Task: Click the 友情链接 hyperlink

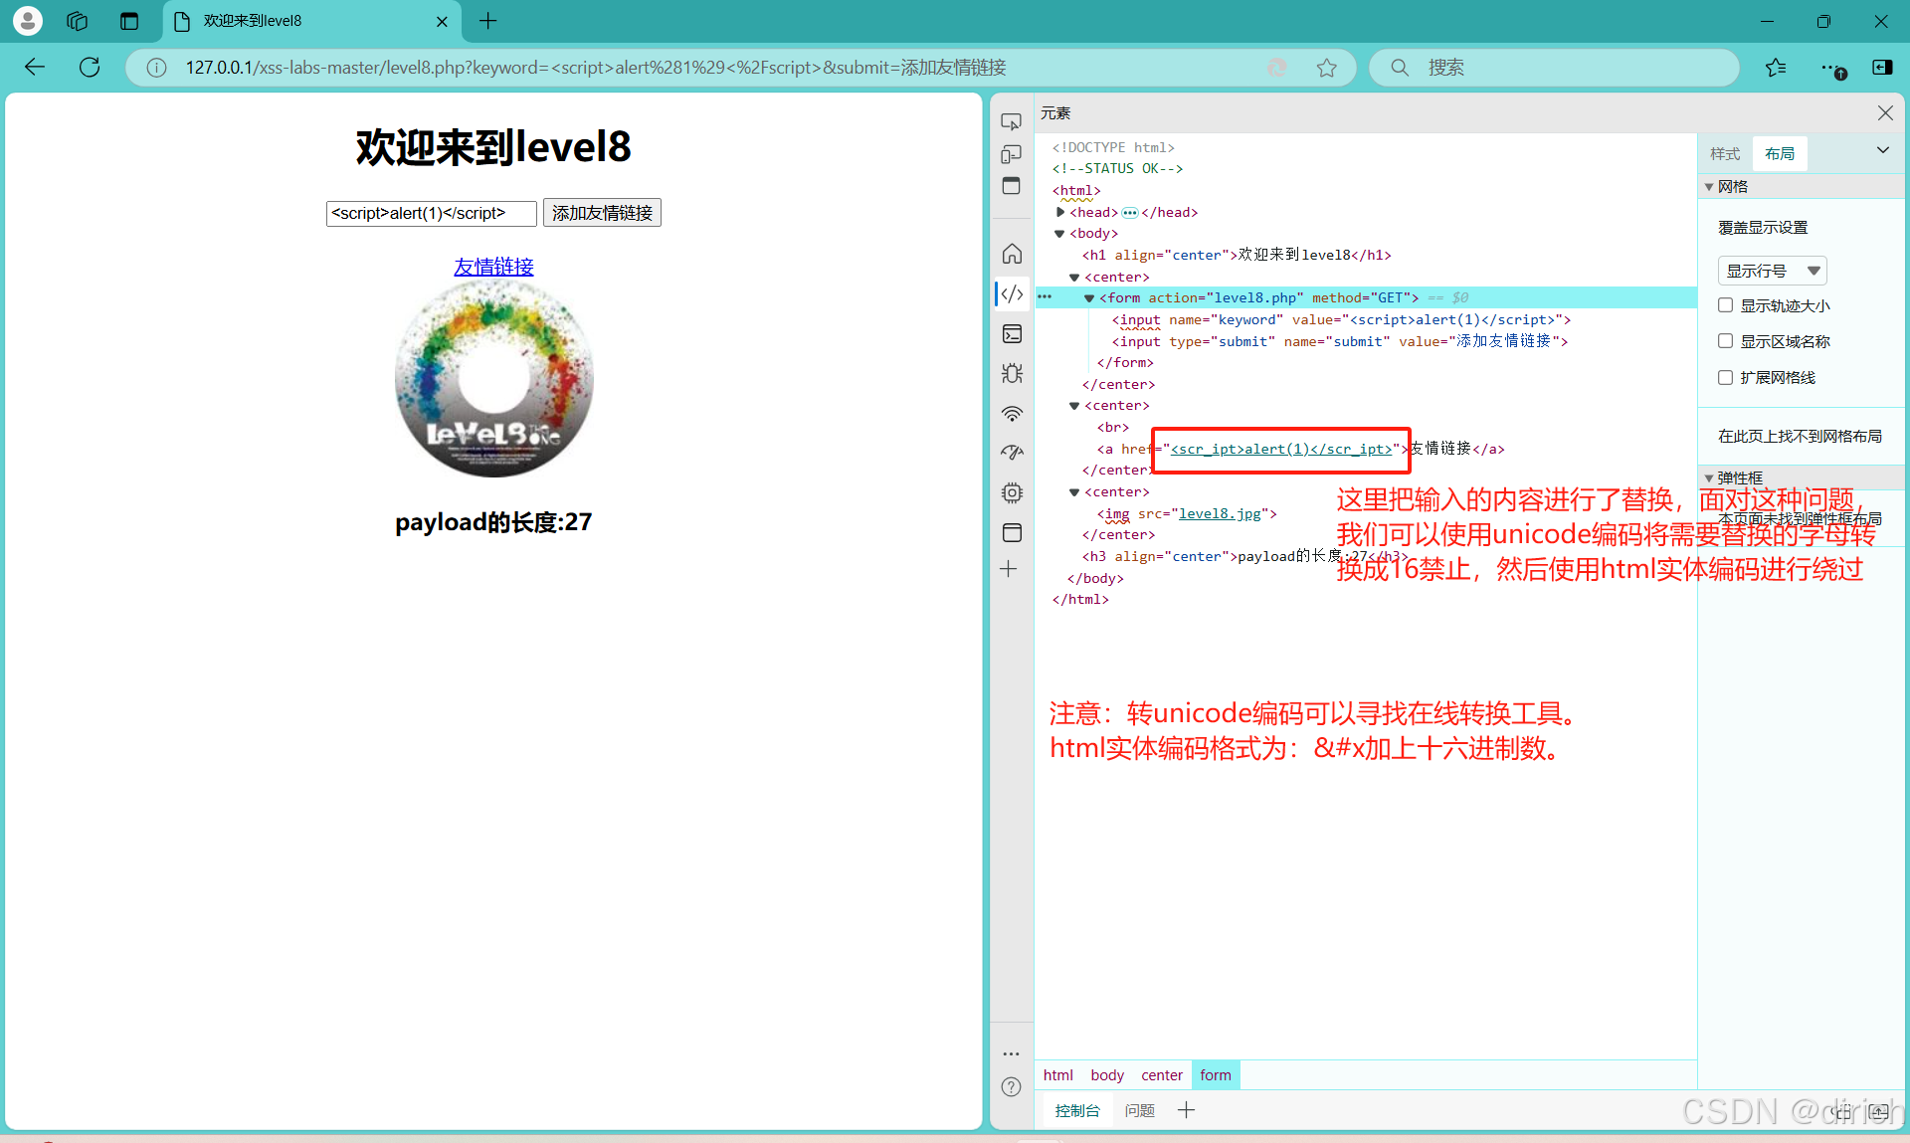Action: click(493, 267)
